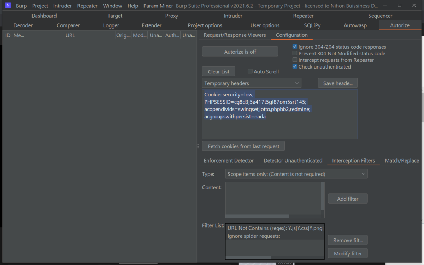Switch to the Extender tab
The height and width of the screenshot is (265, 424).
152,25
